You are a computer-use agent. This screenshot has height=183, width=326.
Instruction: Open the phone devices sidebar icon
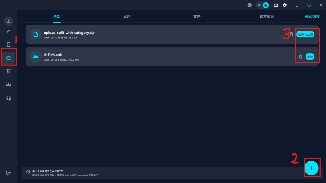click(x=9, y=44)
